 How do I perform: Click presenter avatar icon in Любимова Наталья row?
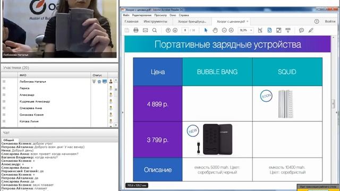coord(111,81)
